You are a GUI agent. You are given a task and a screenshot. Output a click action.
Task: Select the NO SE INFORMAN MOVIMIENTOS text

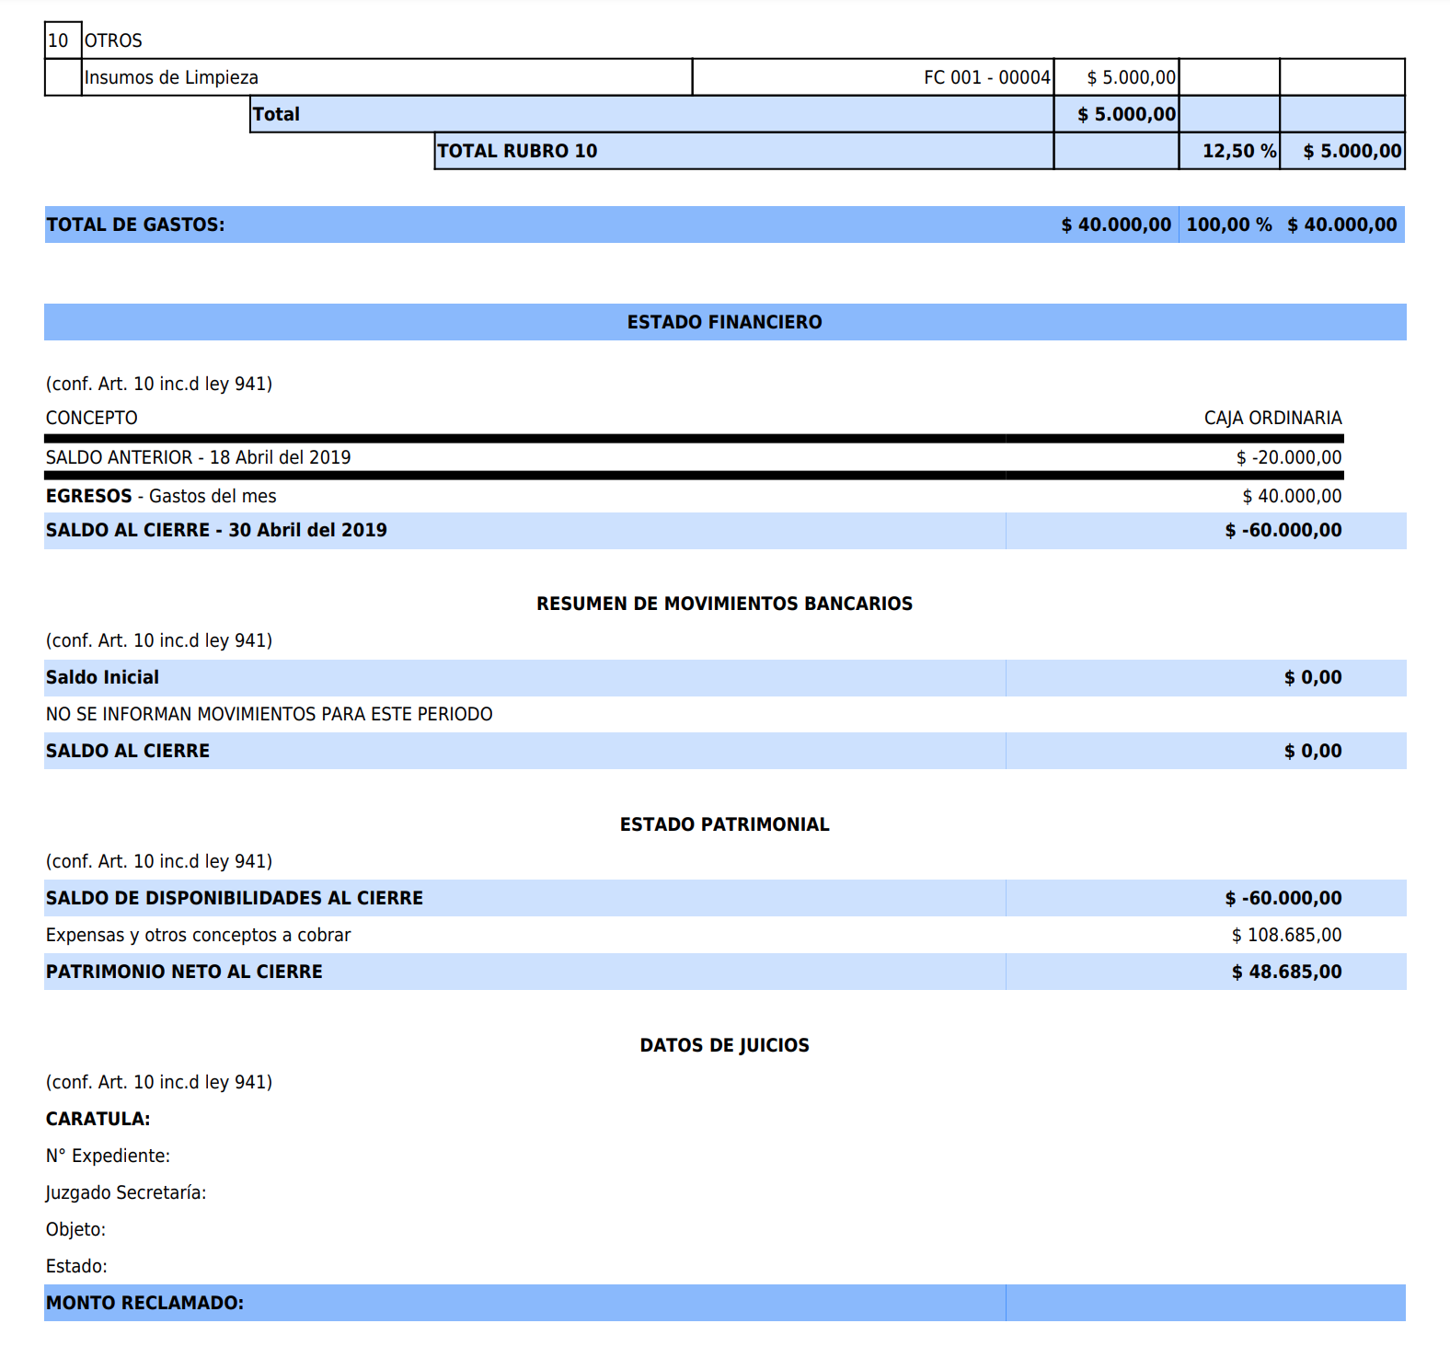click(269, 714)
